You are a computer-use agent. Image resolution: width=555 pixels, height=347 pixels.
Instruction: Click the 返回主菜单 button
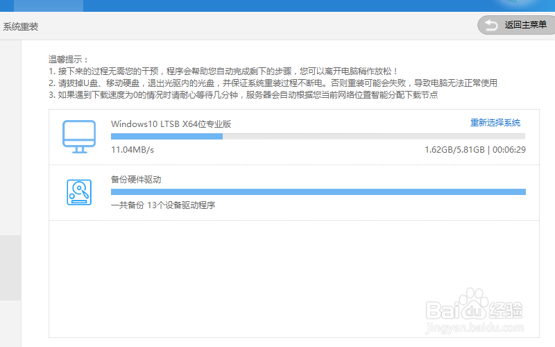coord(516,25)
